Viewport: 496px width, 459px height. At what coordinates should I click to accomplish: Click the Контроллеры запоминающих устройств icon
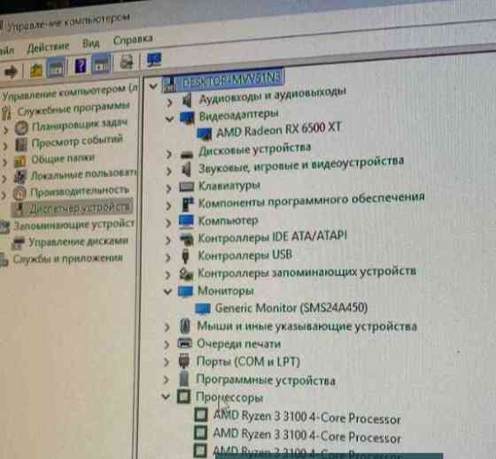[x=186, y=274]
